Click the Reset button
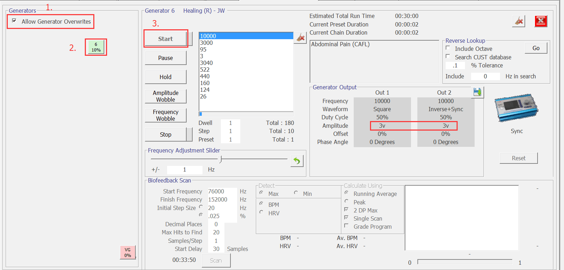The height and width of the screenshot is (270, 564). coord(518,158)
